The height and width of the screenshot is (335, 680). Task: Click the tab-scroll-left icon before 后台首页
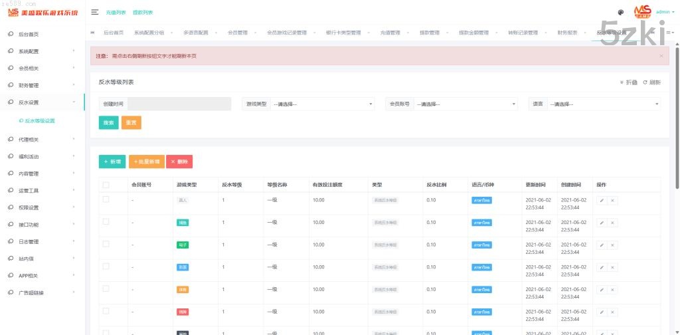[x=92, y=33]
